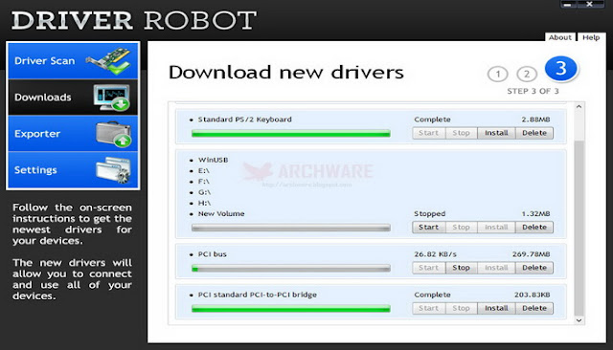Viewport: 613px width, 350px height.
Task: Click the Driver Scan network card icon
Action: pyautogui.click(x=108, y=61)
